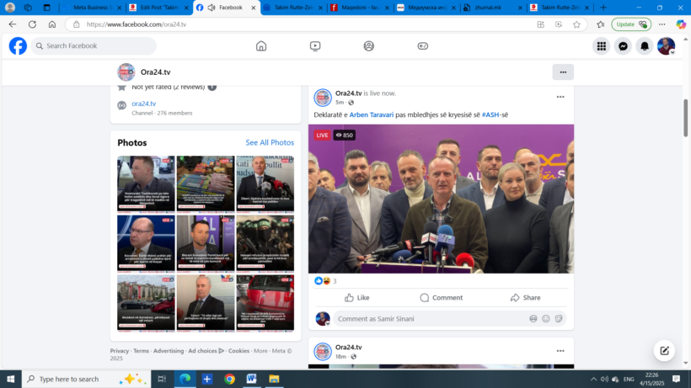This screenshot has height=388, width=691.
Task: Open the Groups navigation icon
Action: pos(369,45)
